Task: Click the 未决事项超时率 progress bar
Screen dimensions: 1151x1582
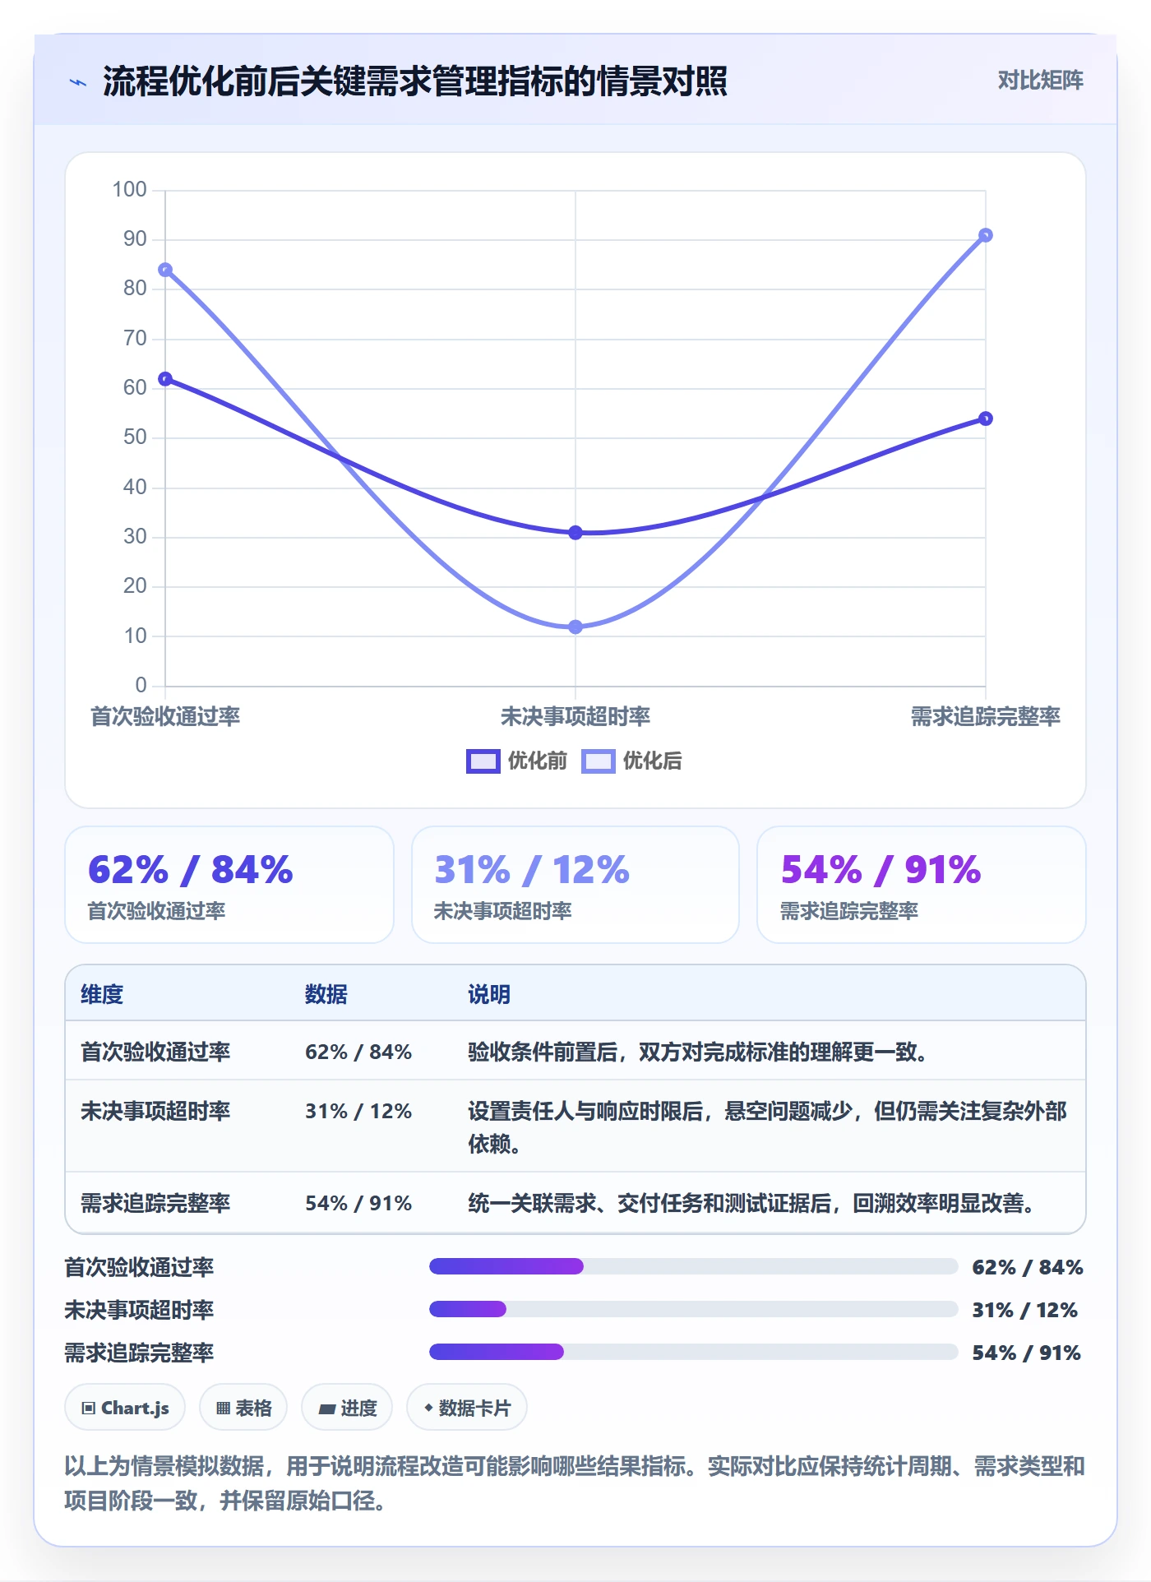Action: pos(694,1309)
